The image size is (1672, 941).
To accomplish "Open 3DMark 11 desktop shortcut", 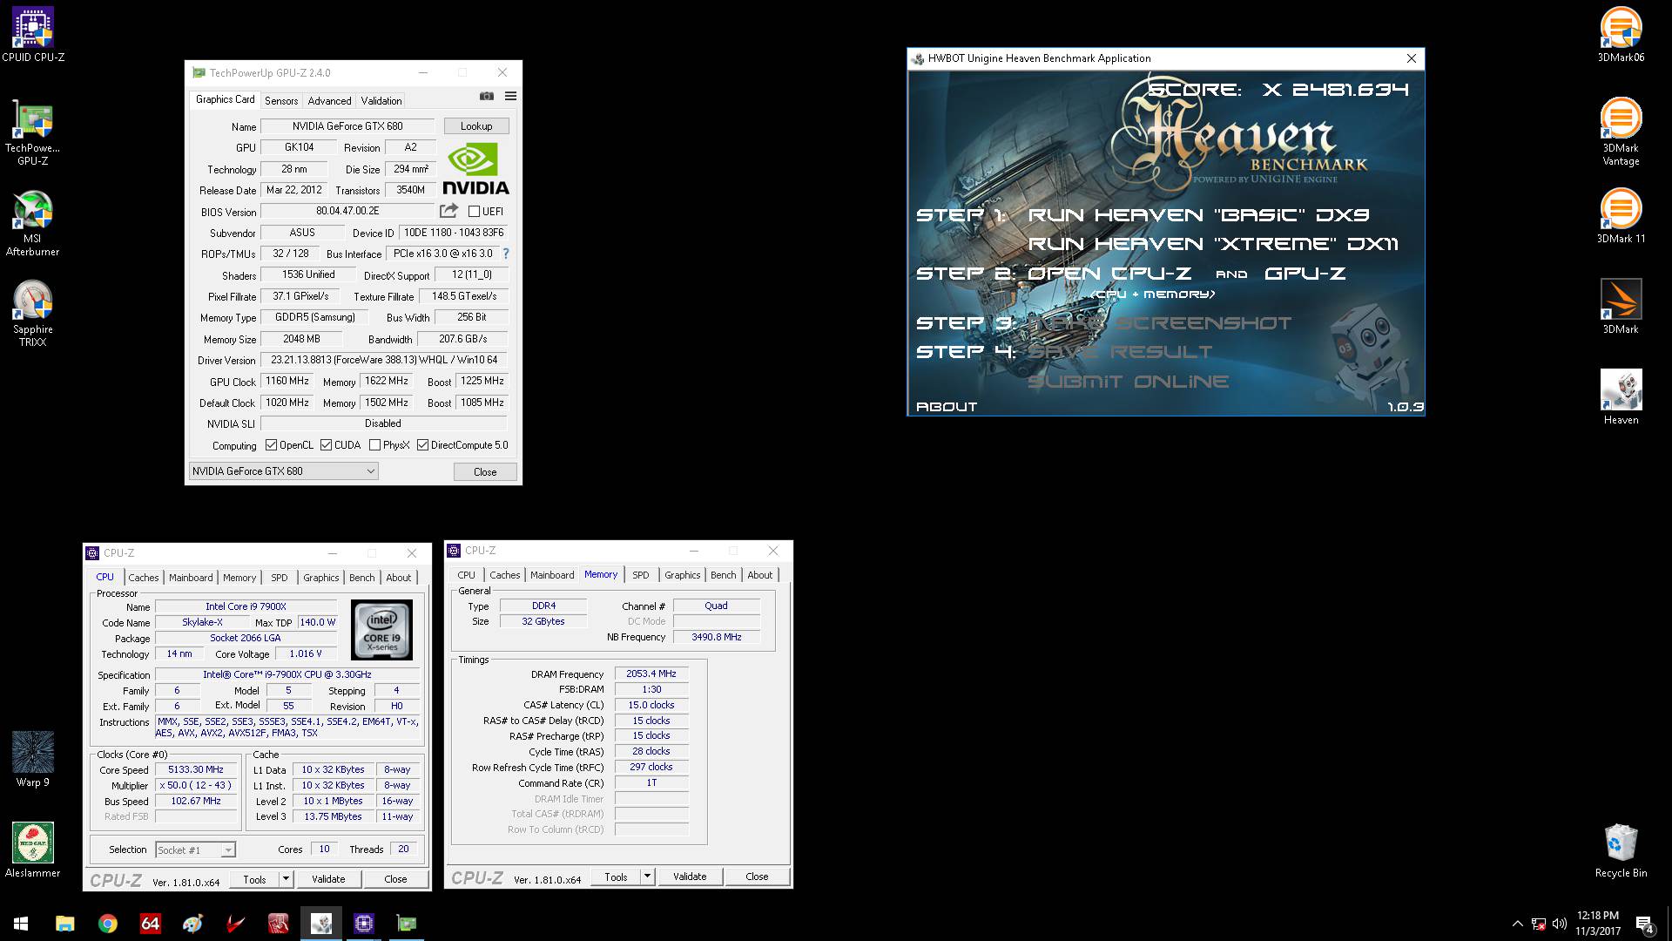I will point(1621,216).
